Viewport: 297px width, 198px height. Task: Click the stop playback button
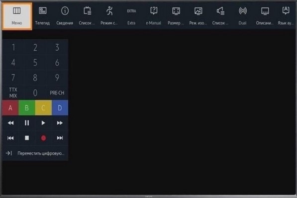point(27,138)
